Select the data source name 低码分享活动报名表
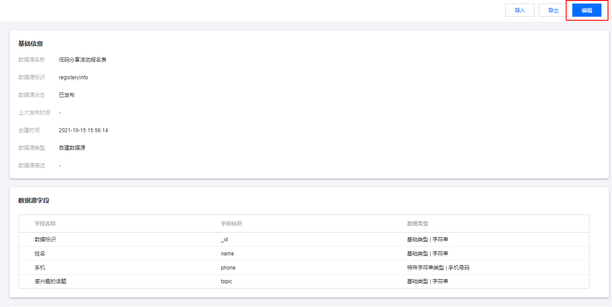The image size is (612, 307). coord(83,59)
